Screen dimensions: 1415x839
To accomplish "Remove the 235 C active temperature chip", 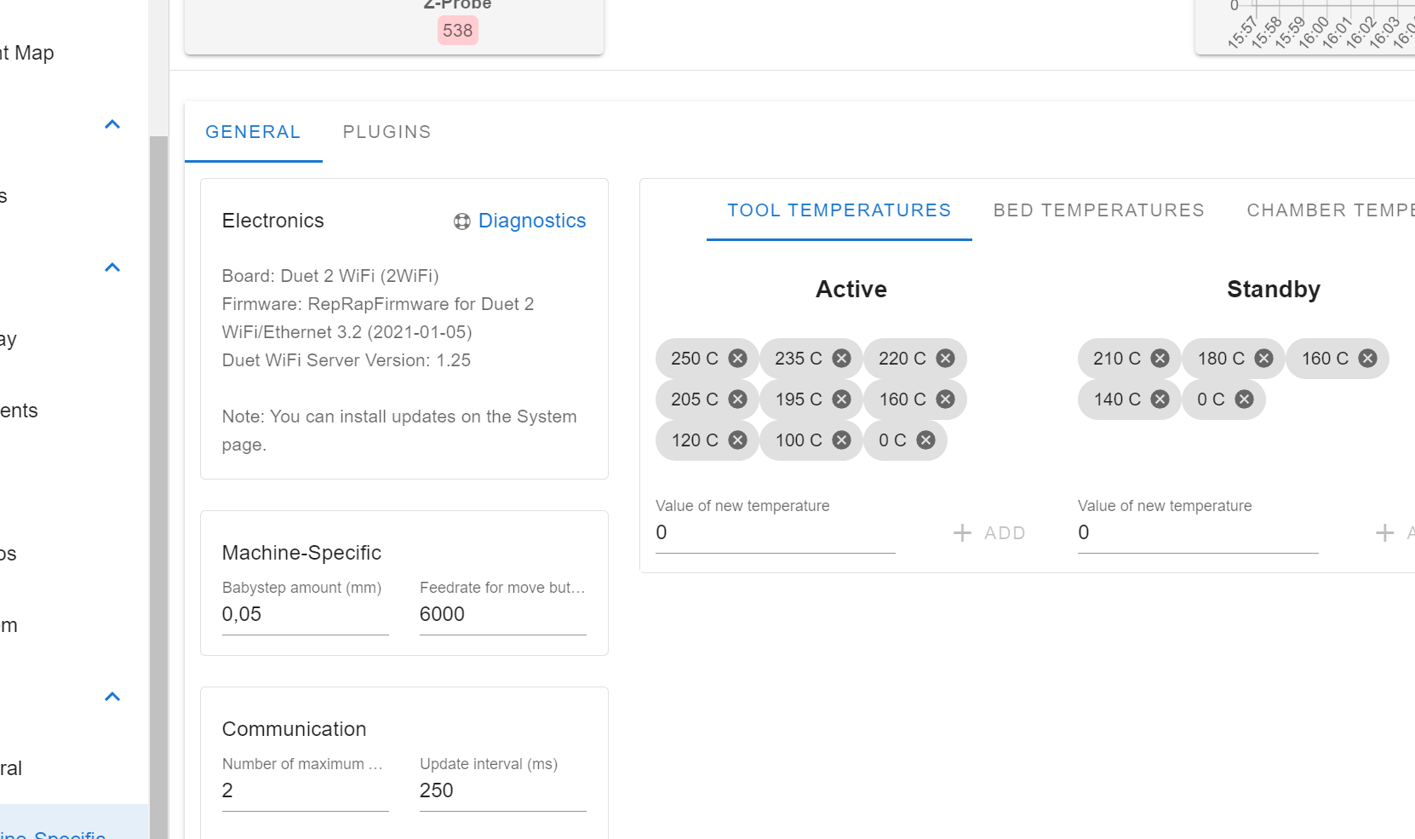I will 842,359.
